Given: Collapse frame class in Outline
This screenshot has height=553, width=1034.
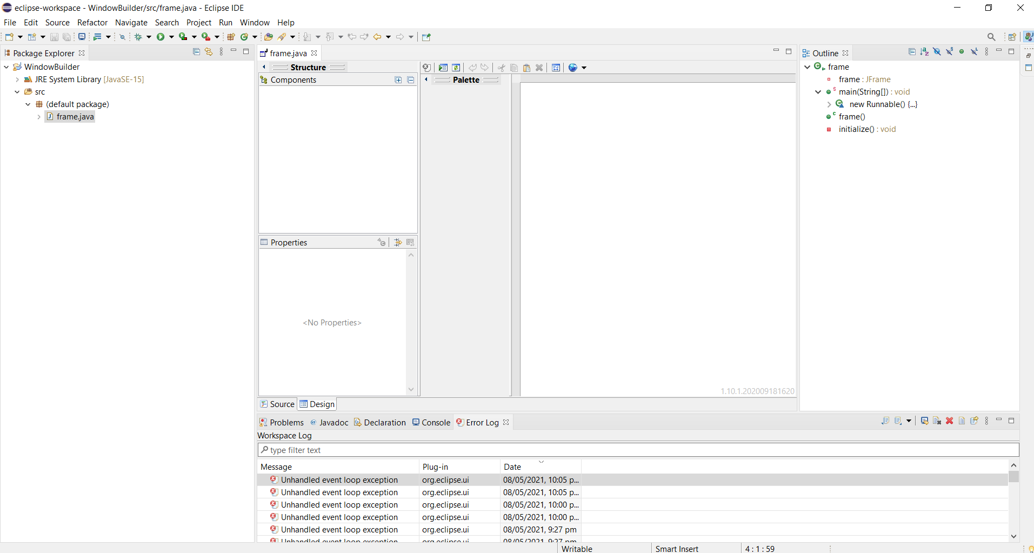Looking at the screenshot, I should (x=808, y=67).
